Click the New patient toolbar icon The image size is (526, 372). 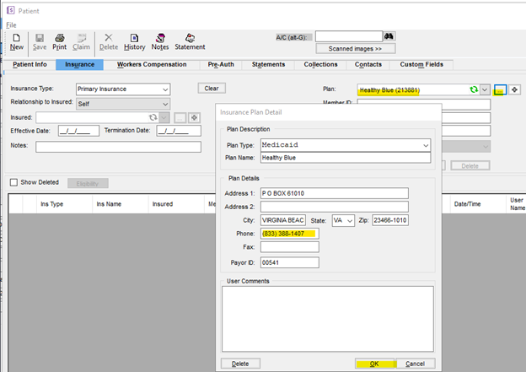coord(17,42)
